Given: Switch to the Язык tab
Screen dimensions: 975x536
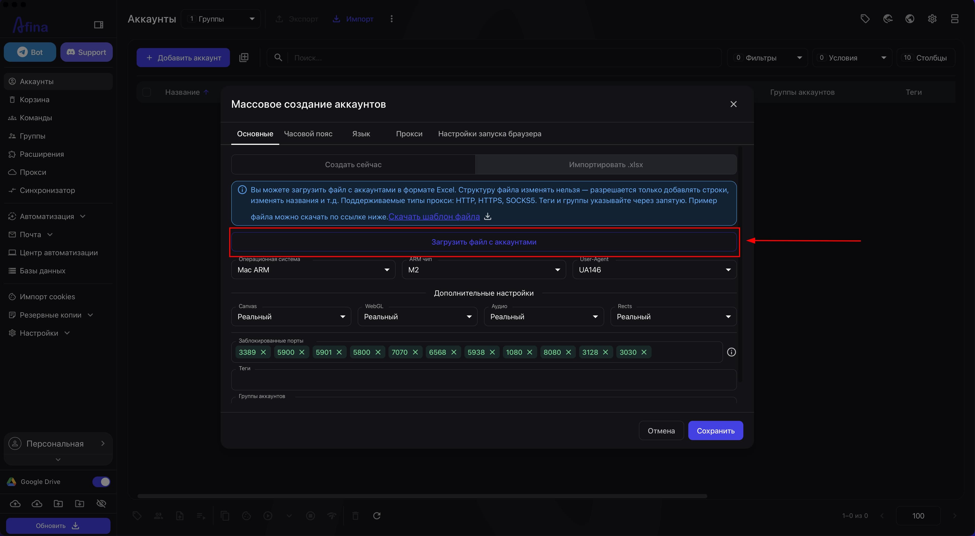Looking at the screenshot, I should coord(361,134).
